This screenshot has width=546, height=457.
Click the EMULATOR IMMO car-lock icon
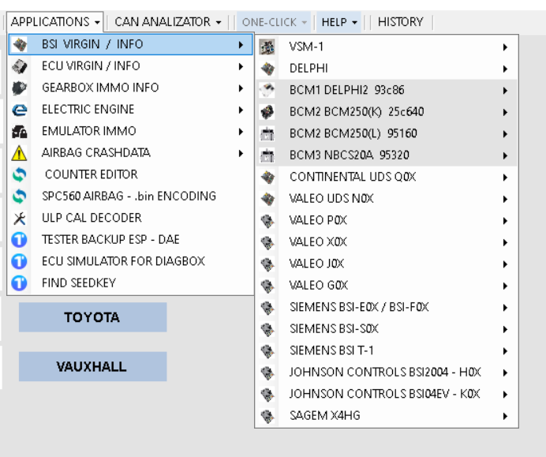point(20,131)
